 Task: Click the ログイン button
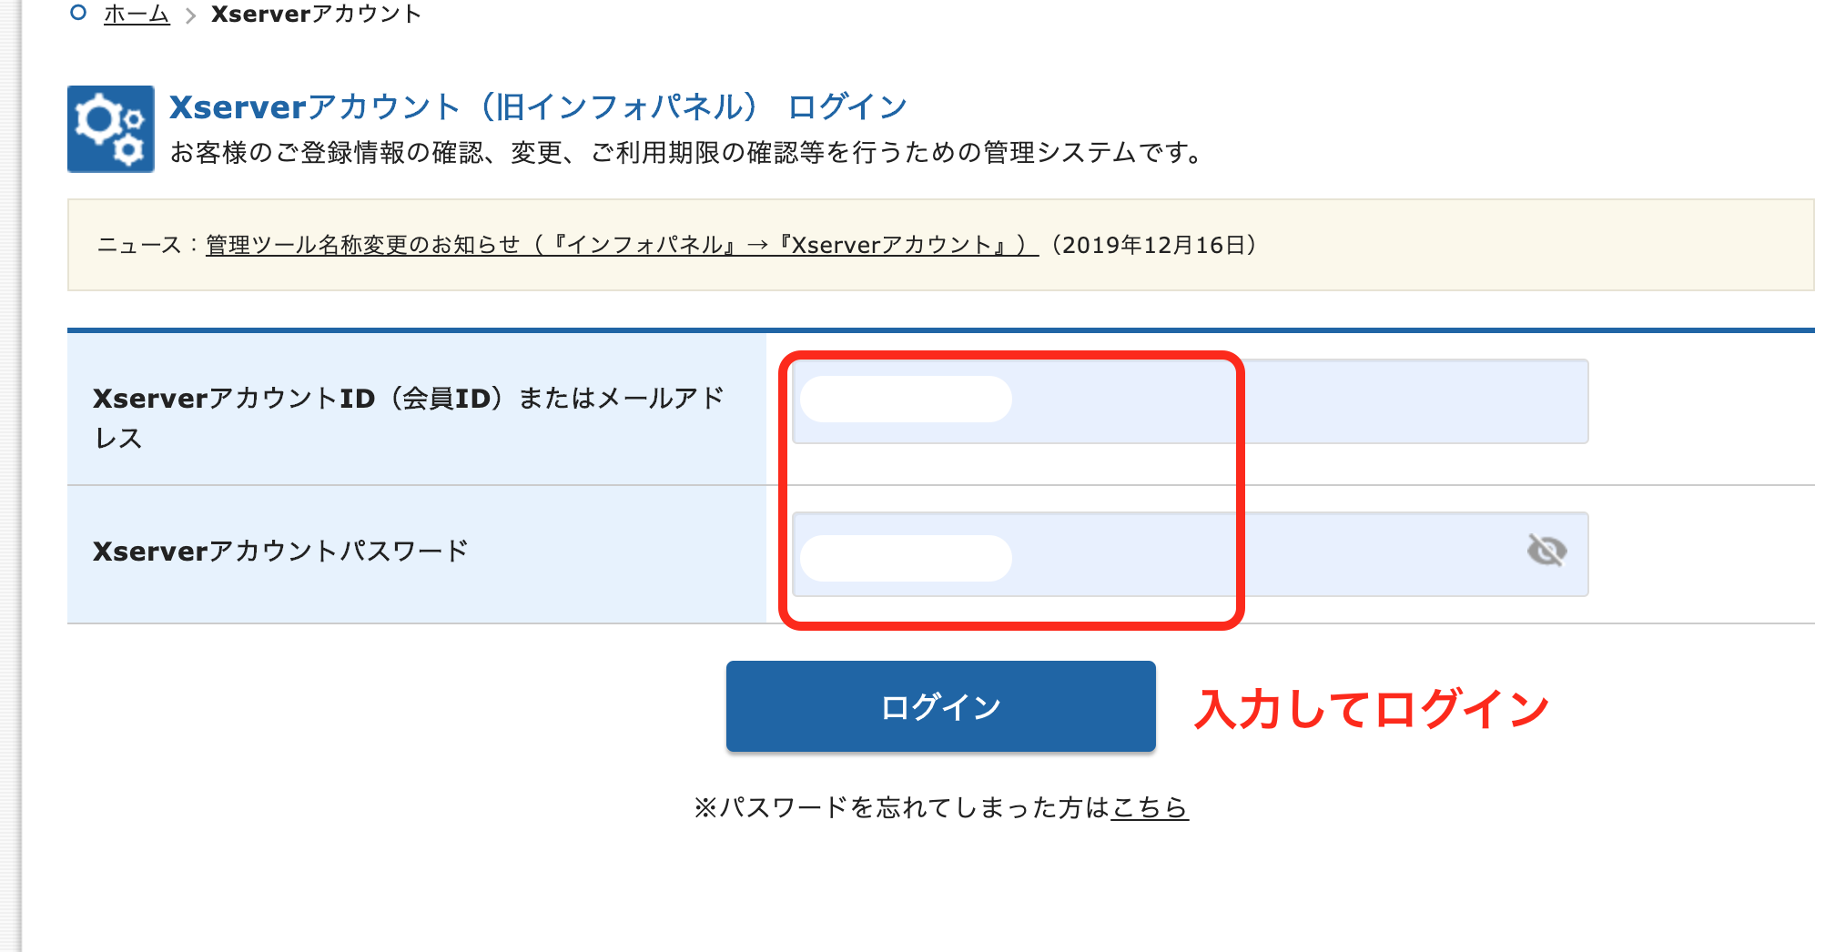click(940, 706)
